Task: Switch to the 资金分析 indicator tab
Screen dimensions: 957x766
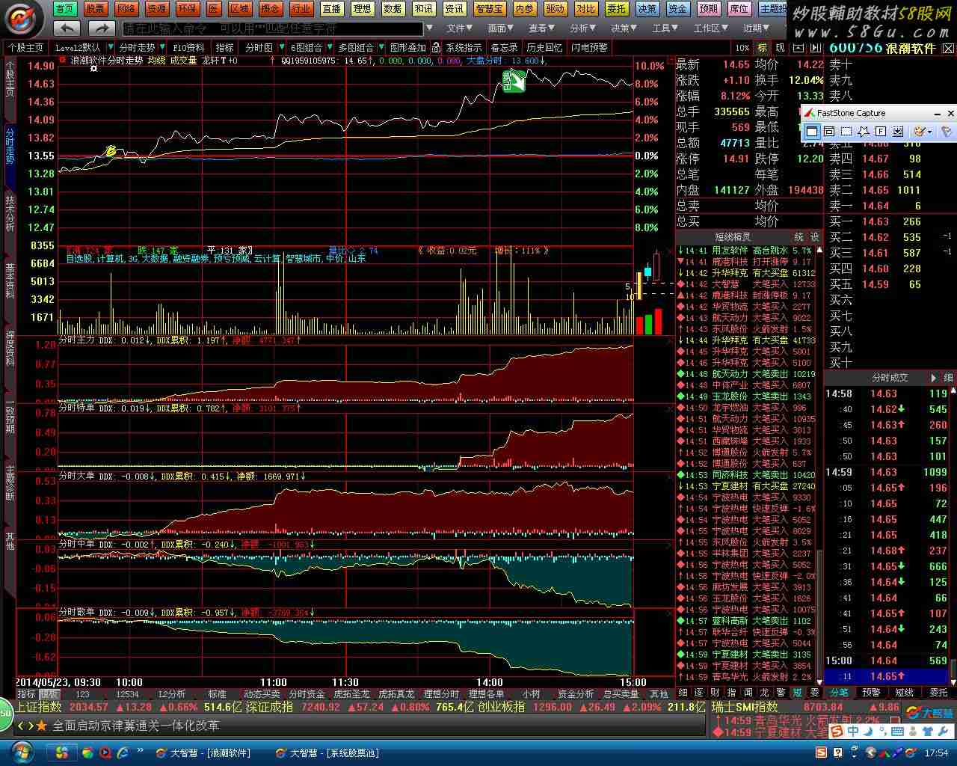Action: coord(576,694)
